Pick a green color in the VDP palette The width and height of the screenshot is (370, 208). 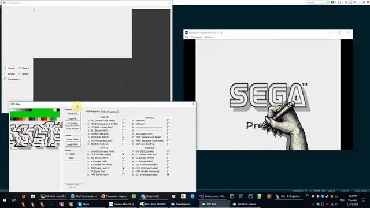tap(35, 114)
